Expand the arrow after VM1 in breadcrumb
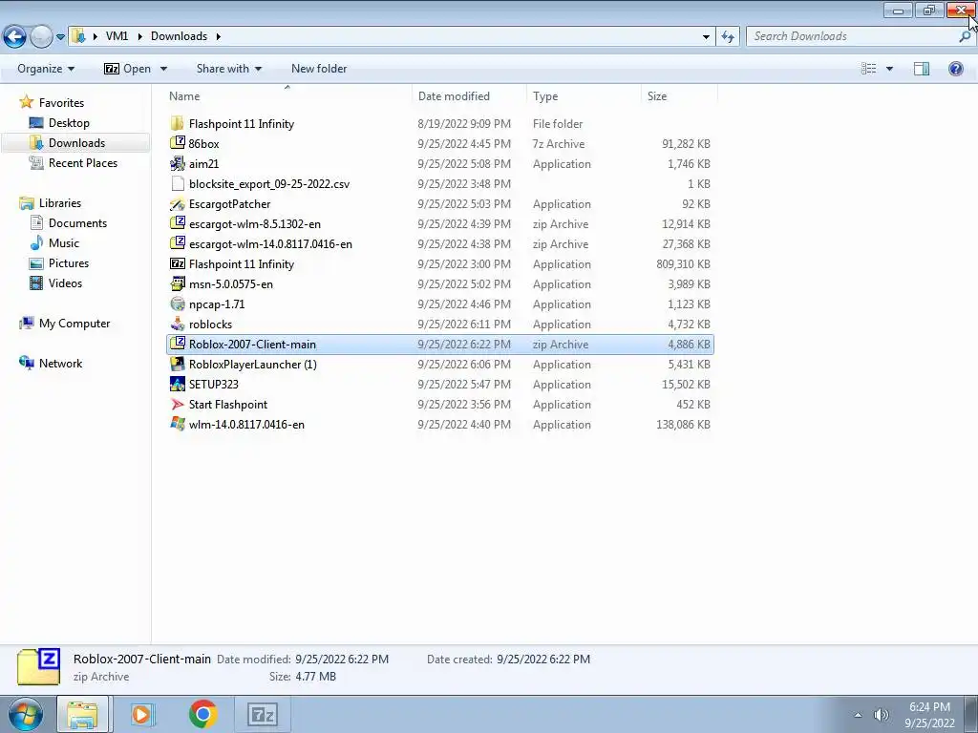The height and width of the screenshot is (733, 978). [138, 36]
